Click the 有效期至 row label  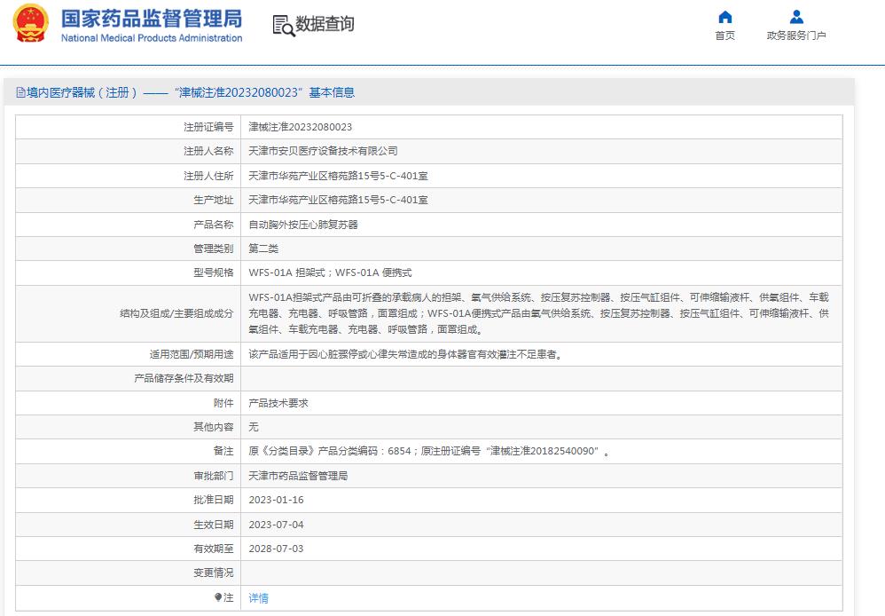(x=214, y=549)
